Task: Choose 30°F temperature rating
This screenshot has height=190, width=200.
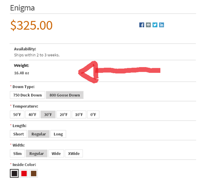Action: tap(48, 115)
